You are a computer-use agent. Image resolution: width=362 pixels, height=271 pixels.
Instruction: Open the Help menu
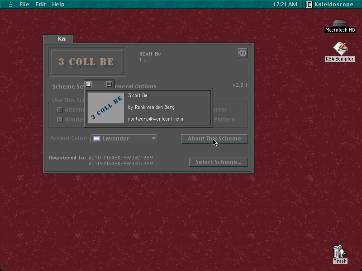(x=58, y=5)
